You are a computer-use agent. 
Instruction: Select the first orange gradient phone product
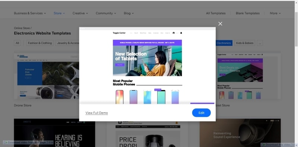120,97
